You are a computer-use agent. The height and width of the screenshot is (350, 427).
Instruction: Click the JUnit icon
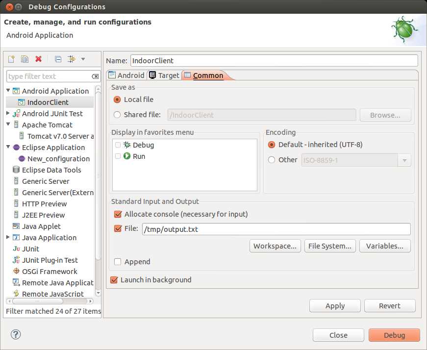[x=16, y=249]
